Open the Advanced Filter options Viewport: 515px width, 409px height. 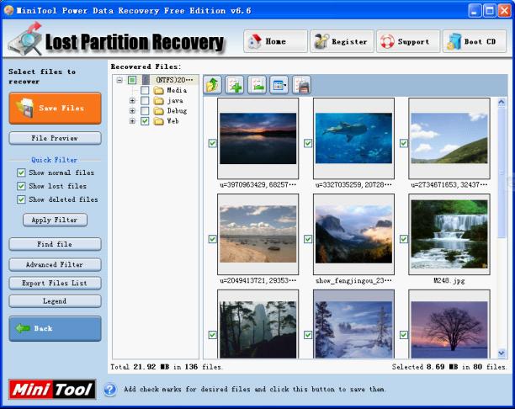click(55, 264)
